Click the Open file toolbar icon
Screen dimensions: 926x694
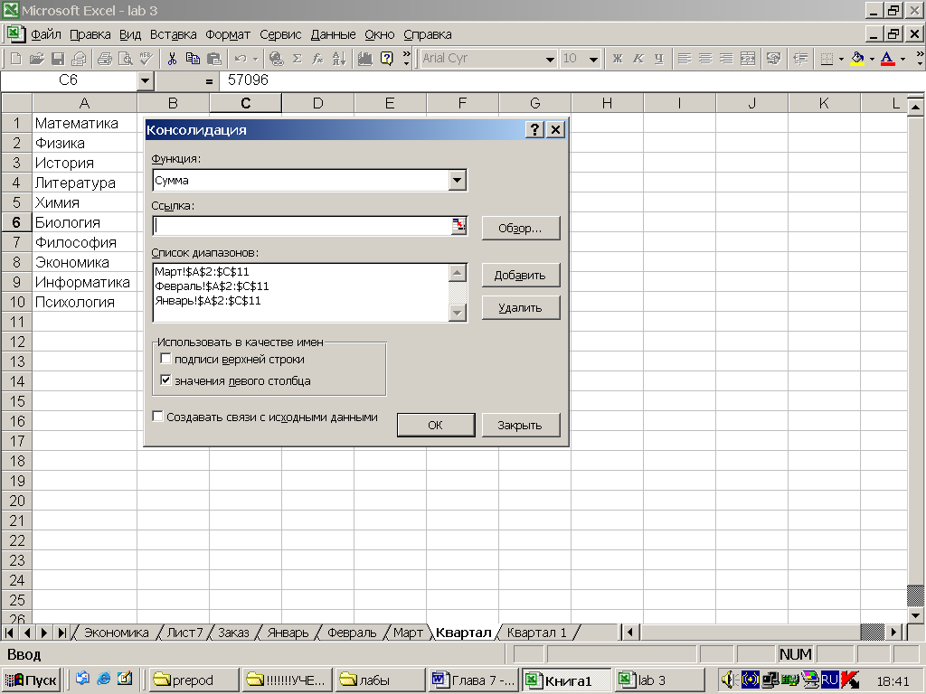click(36, 59)
